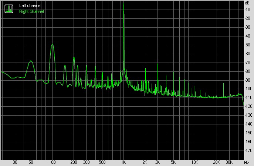Click the 500 frequency axis label
The height and width of the screenshot is (166, 254).
pos(102,162)
